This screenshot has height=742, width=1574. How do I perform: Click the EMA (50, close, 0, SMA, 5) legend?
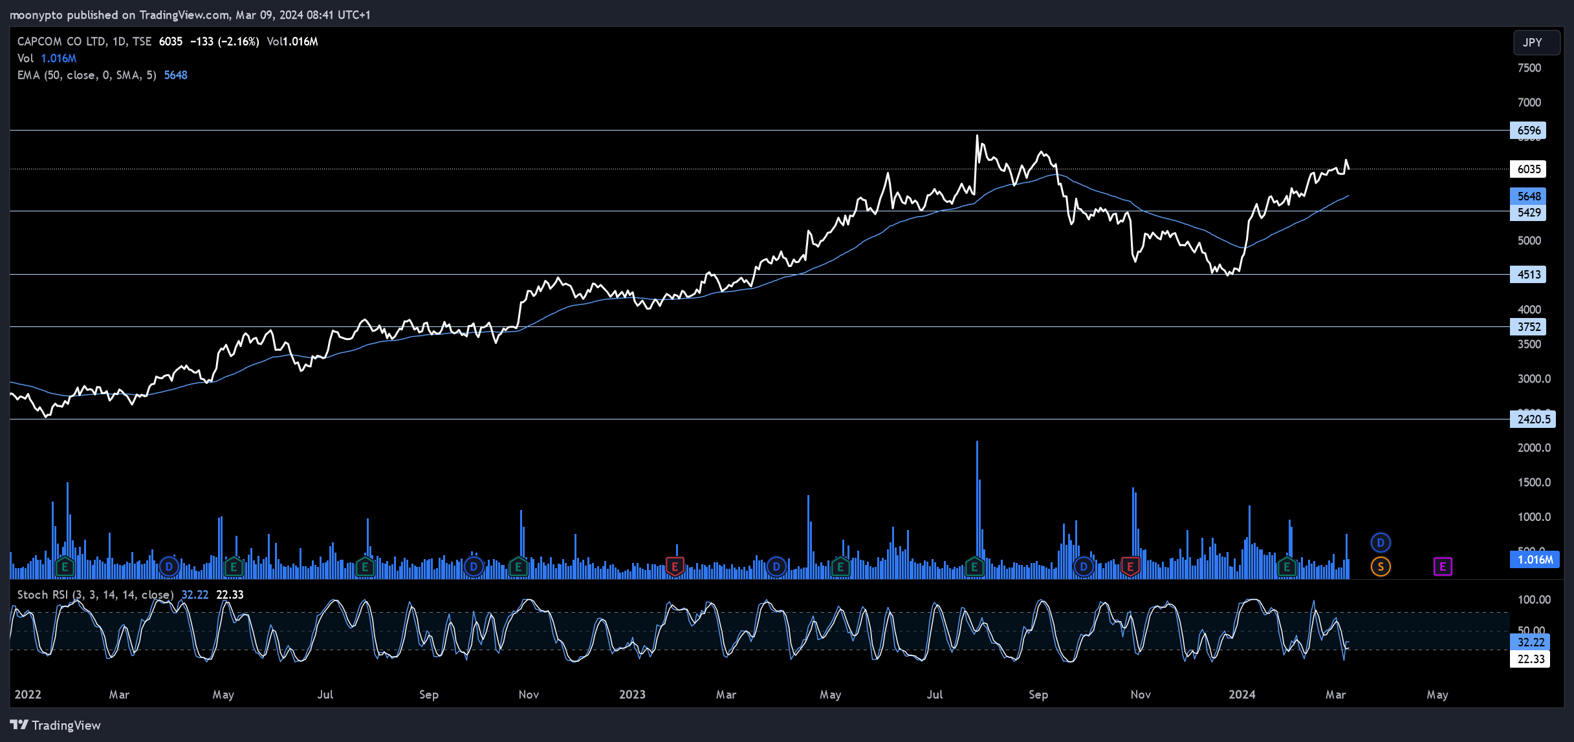click(x=87, y=75)
